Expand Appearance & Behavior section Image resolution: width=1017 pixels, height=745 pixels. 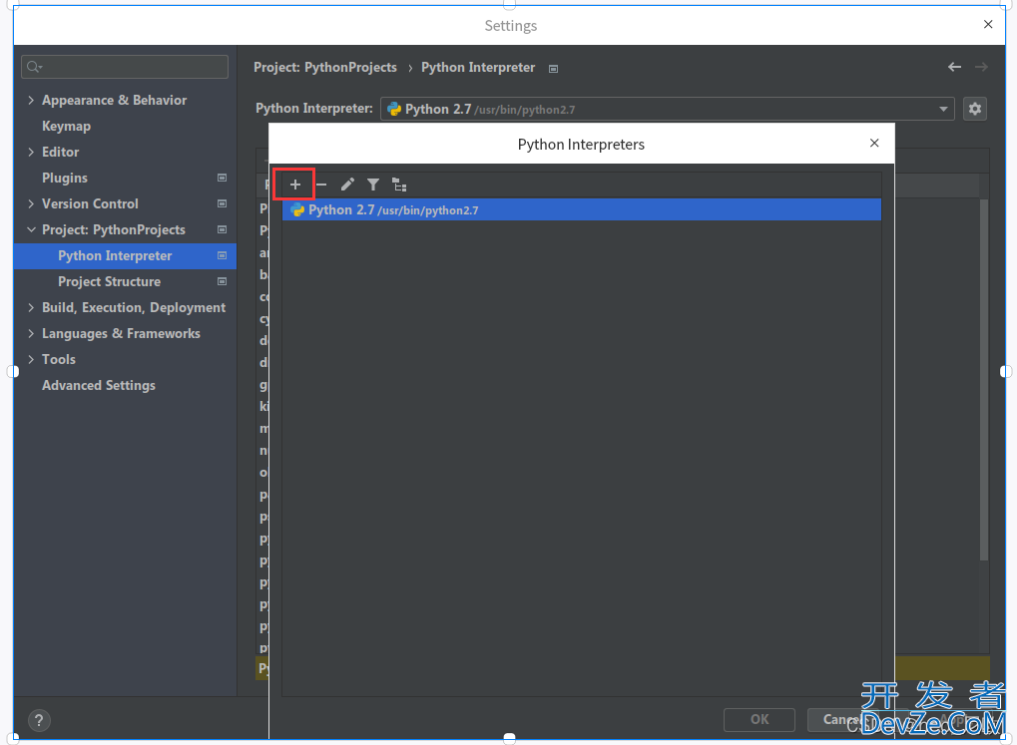pos(31,100)
